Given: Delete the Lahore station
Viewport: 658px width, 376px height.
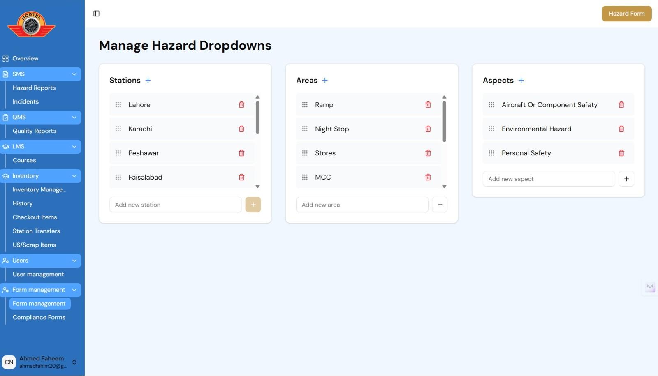Looking at the screenshot, I should click(x=241, y=105).
